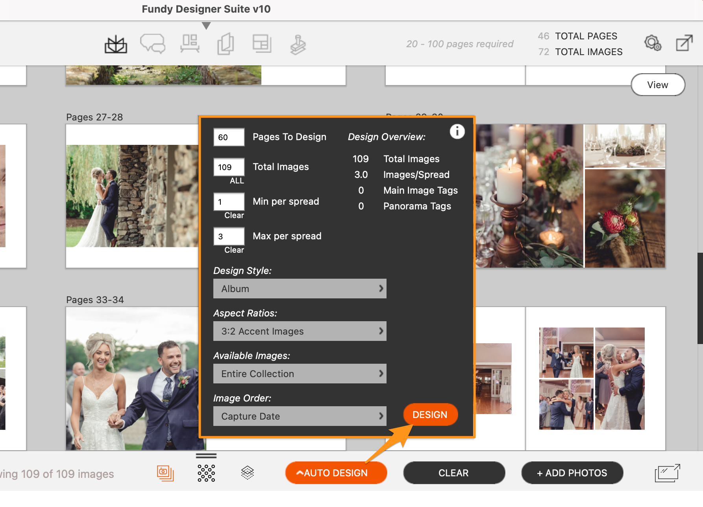This screenshot has width=703, height=507.
Task: Click the export arrow icon in header
Action: point(684,43)
